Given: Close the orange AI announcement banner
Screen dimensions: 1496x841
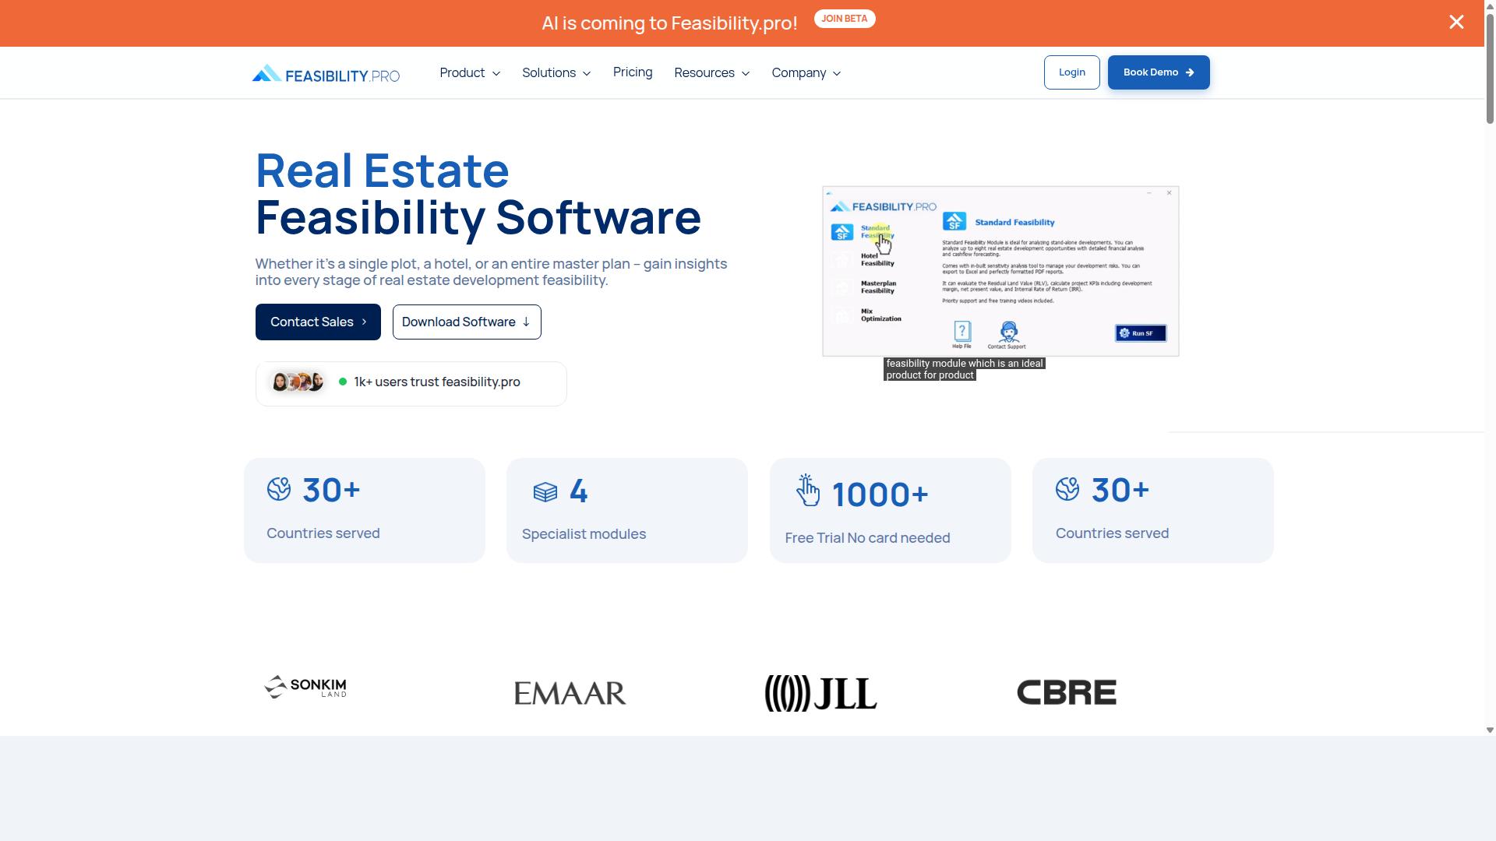Looking at the screenshot, I should pyautogui.click(x=1456, y=23).
